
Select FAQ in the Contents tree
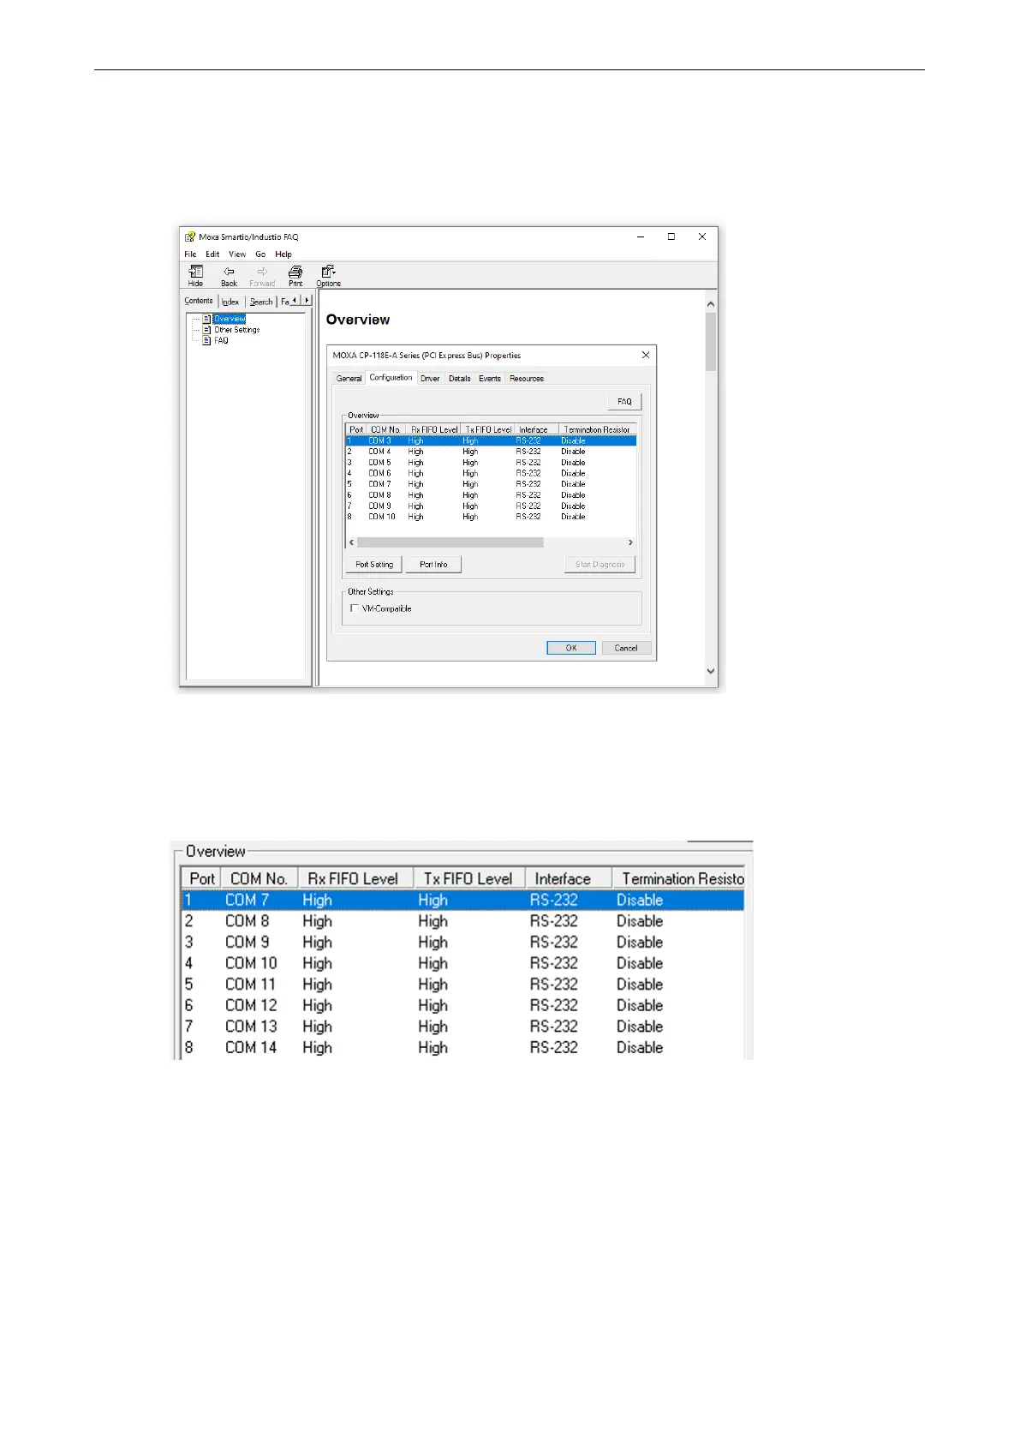click(x=221, y=340)
